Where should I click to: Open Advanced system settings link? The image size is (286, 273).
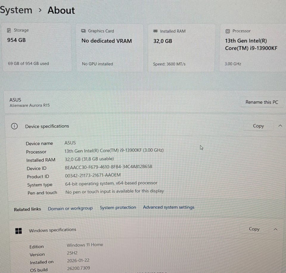pyautogui.click(x=169, y=207)
